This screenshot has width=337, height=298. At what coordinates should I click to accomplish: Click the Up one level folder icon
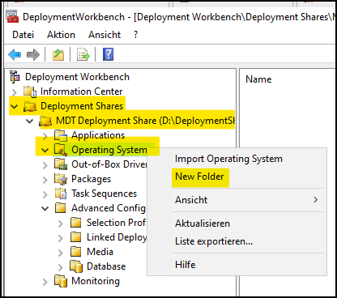click(58, 55)
